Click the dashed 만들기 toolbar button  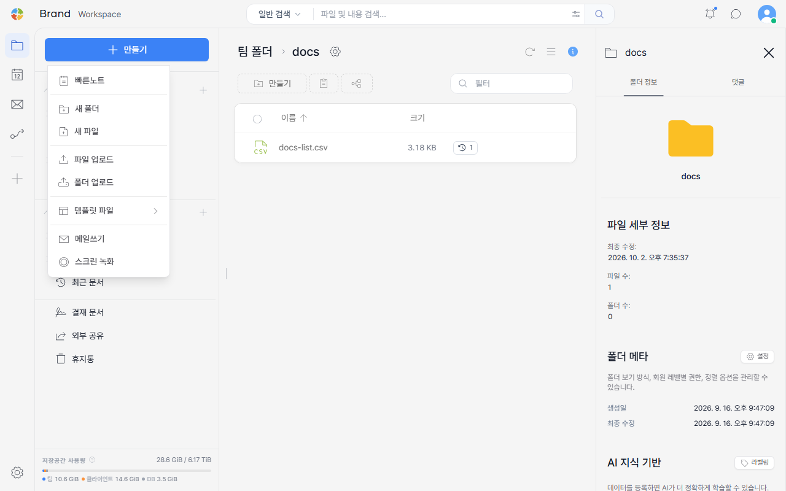pos(272,83)
